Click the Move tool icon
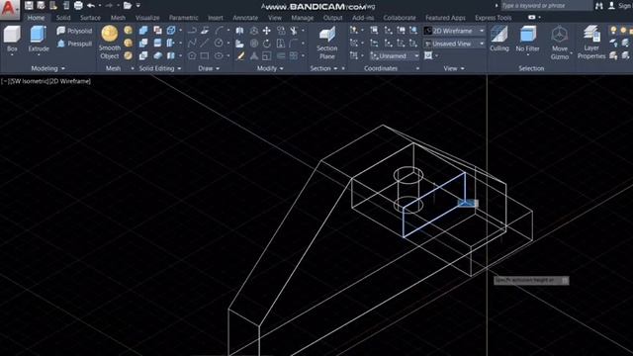The height and width of the screenshot is (356, 633). click(267, 31)
